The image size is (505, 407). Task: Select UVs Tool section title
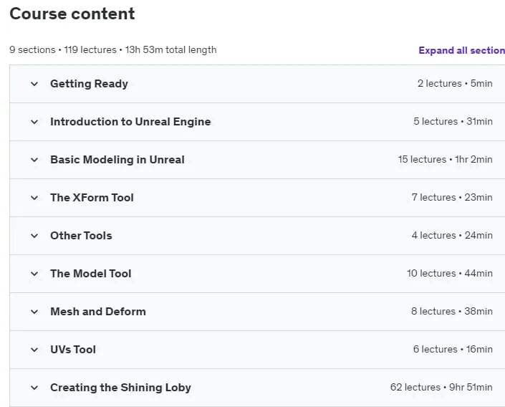pyautogui.click(x=73, y=350)
